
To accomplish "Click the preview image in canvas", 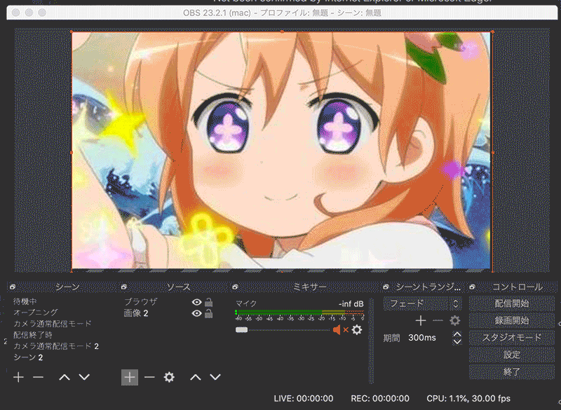I will (281, 150).
